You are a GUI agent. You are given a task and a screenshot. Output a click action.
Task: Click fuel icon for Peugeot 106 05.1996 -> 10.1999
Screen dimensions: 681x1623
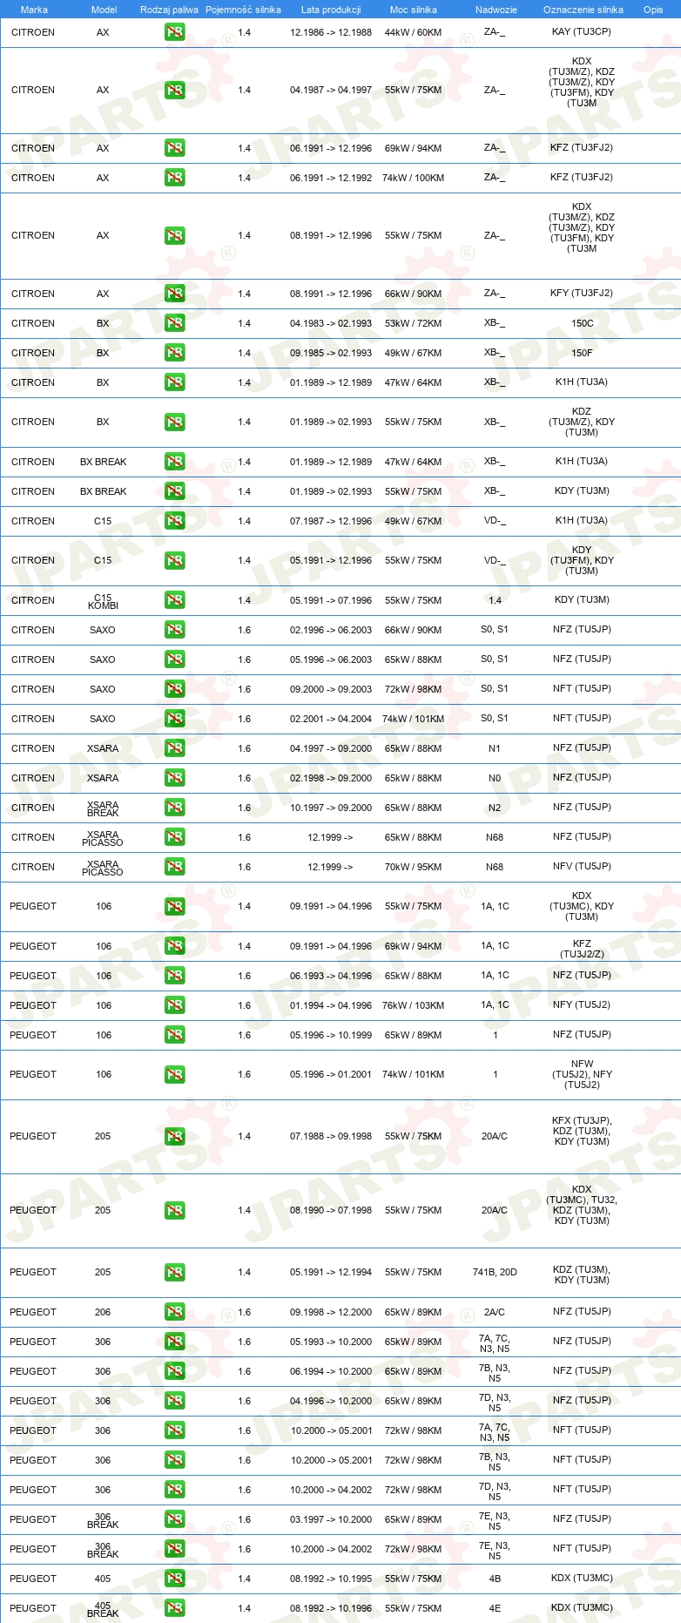[174, 1035]
